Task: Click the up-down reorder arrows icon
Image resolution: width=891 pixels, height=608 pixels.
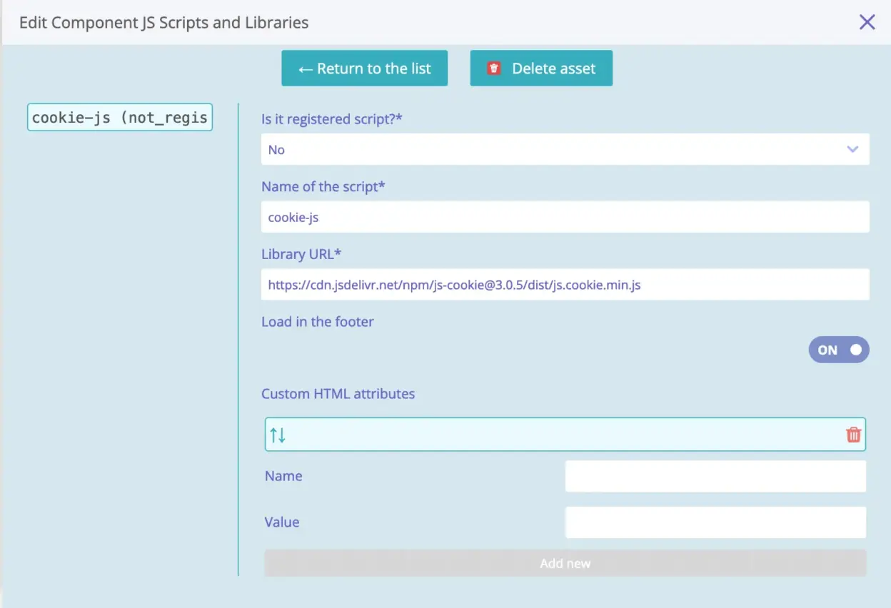Action: [278, 435]
